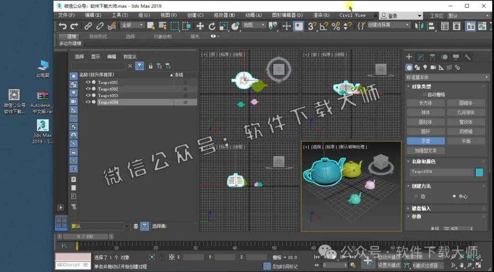Screen dimensions: 494x272
Task: Choose the Rectangular Selection Region icon
Action: coord(175,26)
